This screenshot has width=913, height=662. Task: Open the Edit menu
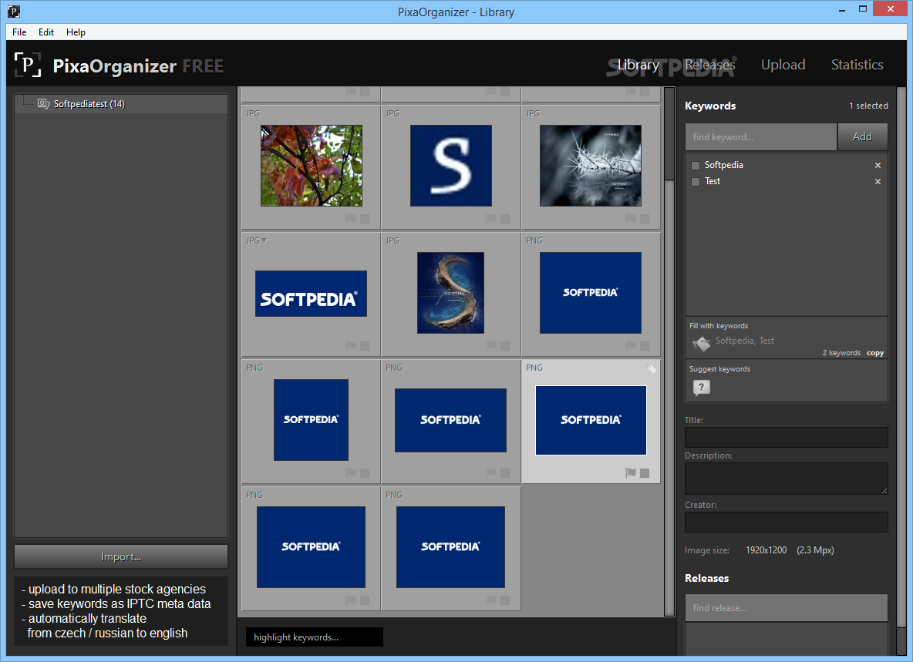click(46, 32)
